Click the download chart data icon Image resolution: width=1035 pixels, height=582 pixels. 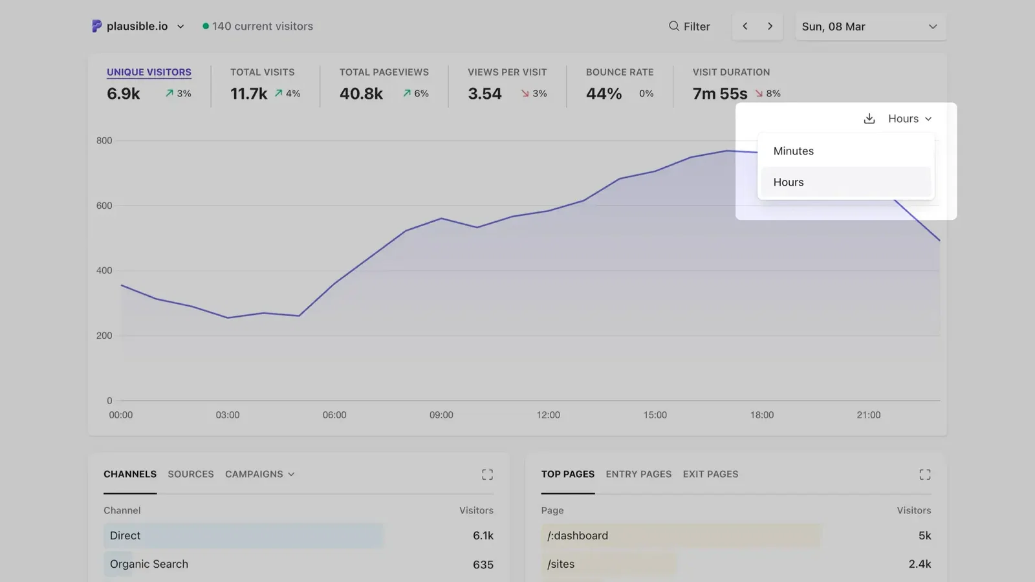pos(869,118)
